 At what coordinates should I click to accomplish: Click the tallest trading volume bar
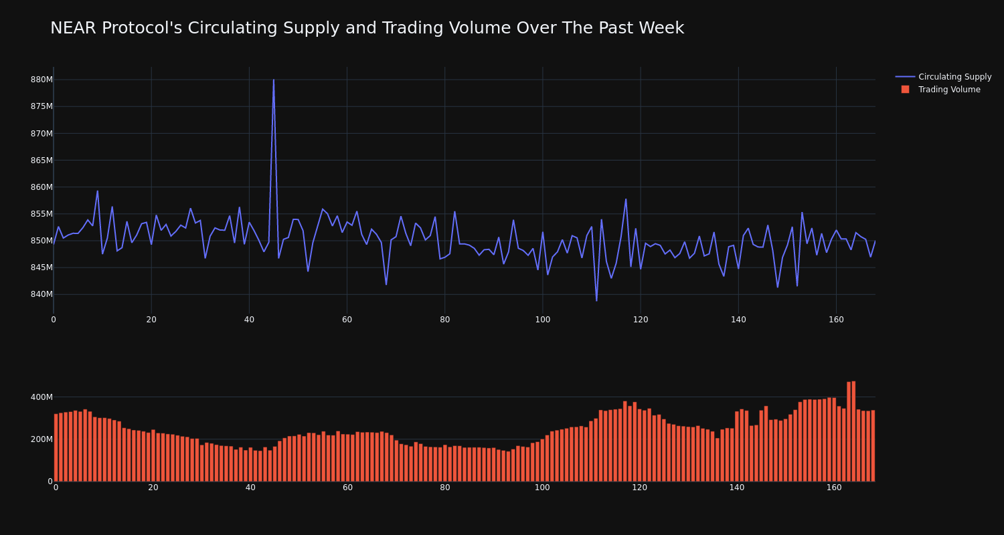[x=853, y=431]
